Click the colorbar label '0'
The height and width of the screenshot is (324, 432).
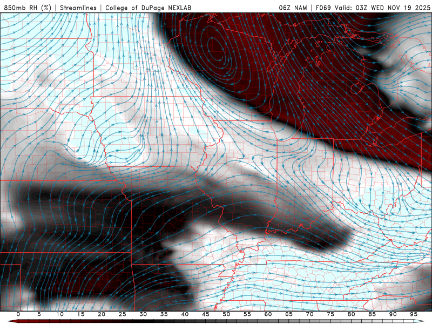pos(18,314)
